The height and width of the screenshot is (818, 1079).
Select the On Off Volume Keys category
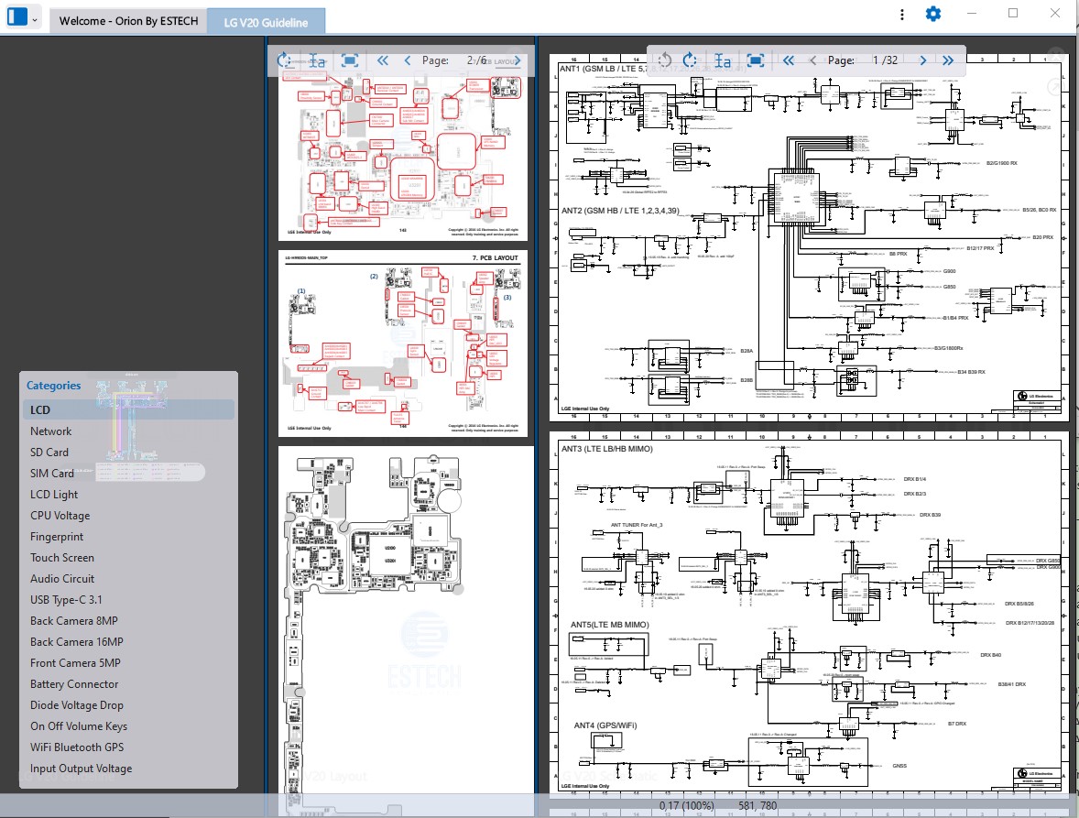pos(128,726)
